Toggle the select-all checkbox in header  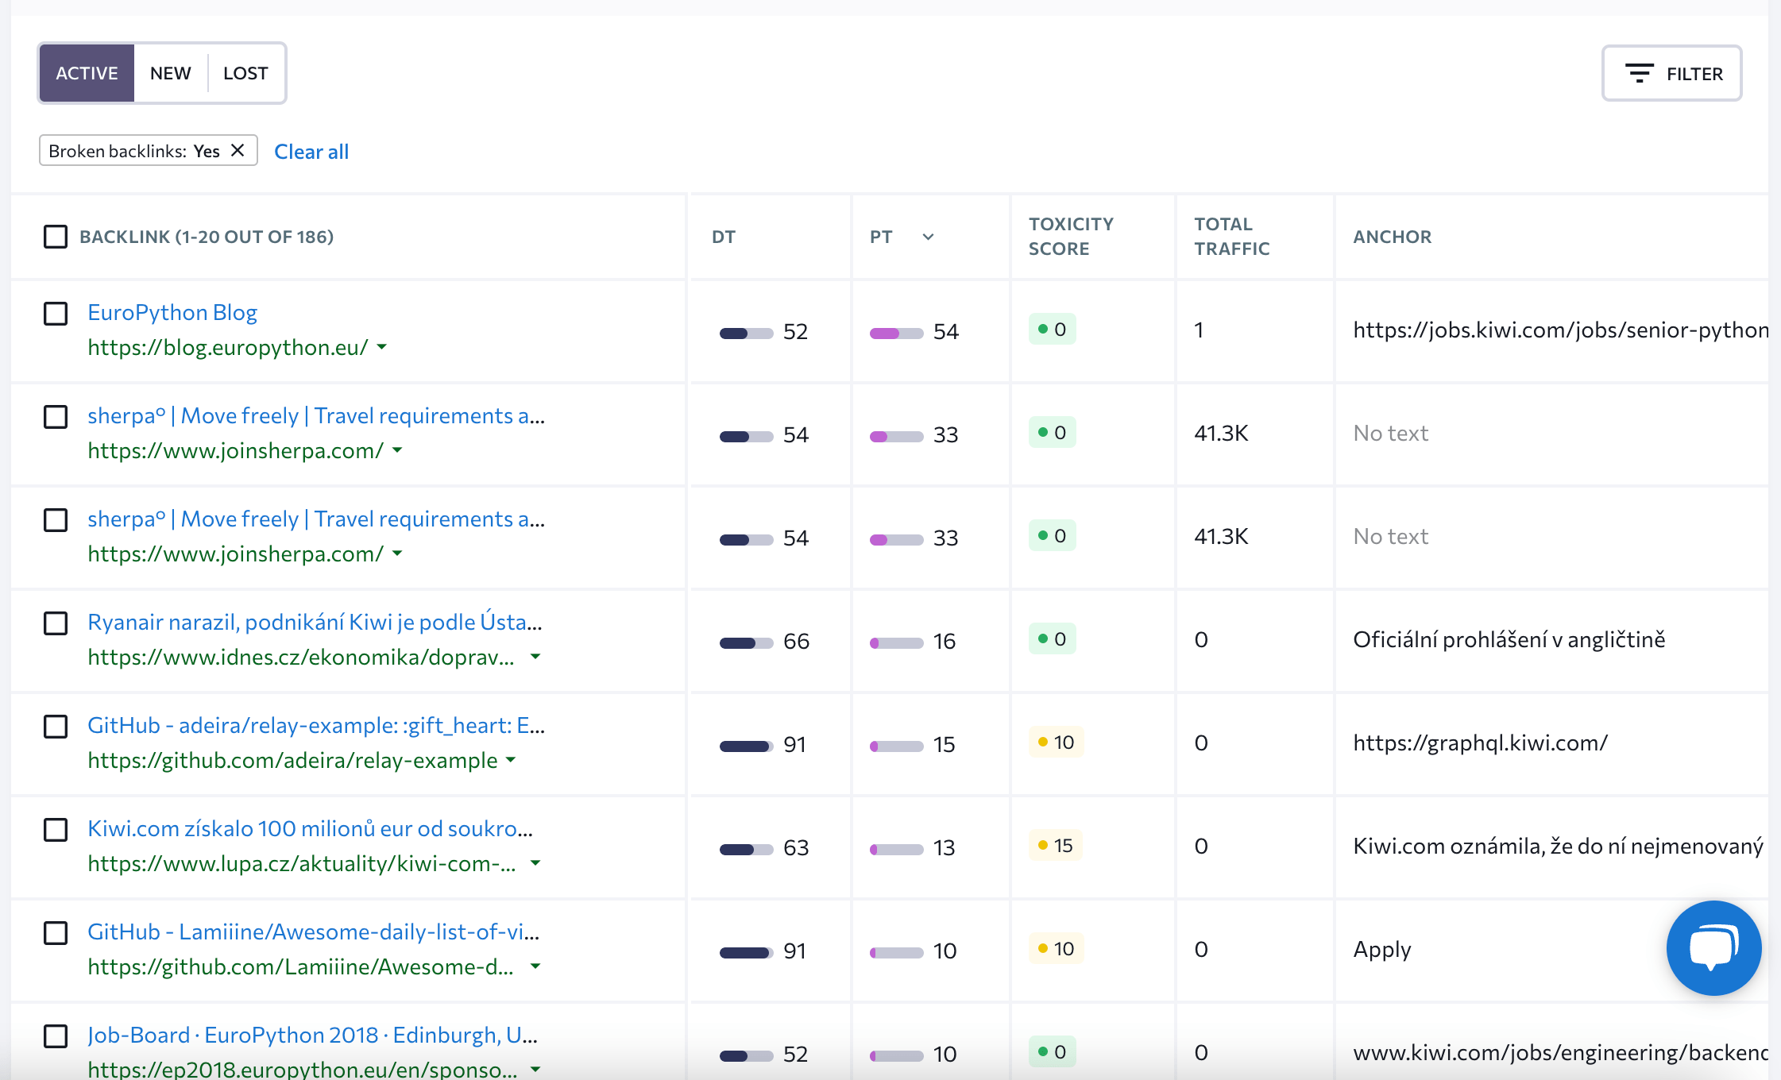click(x=56, y=237)
